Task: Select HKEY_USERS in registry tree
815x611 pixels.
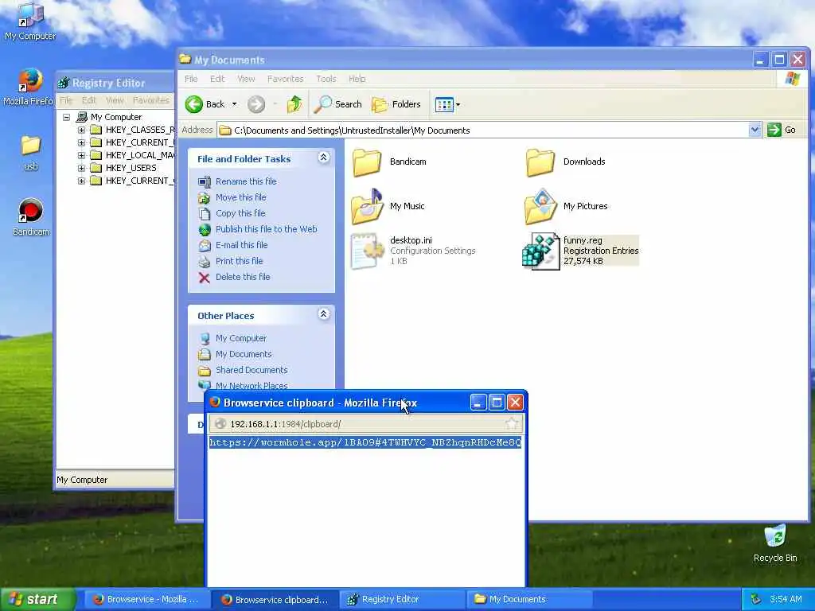Action: click(x=131, y=169)
